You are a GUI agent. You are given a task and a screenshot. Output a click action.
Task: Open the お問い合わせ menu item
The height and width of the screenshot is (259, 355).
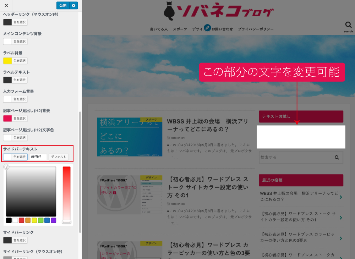click(x=222, y=29)
